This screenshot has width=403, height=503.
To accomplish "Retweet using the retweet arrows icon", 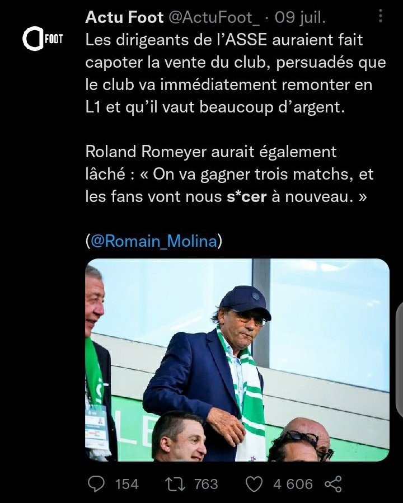I will (174, 484).
